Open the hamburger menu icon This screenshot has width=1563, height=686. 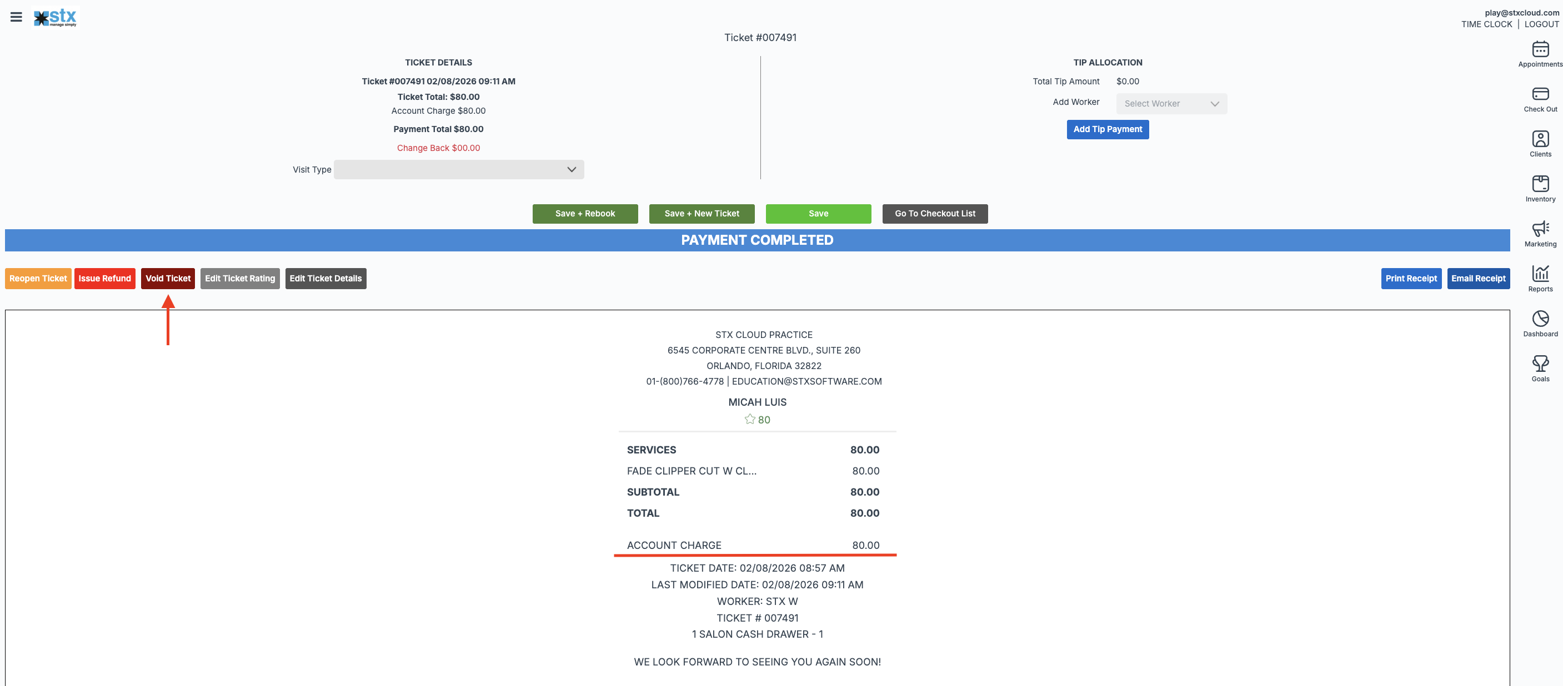point(16,17)
